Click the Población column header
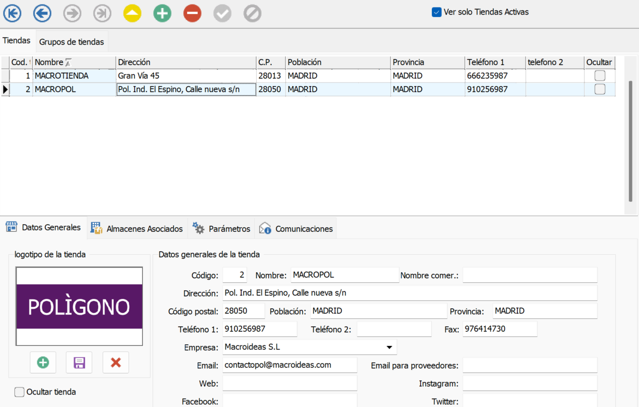639x407 pixels. pyautogui.click(x=338, y=63)
